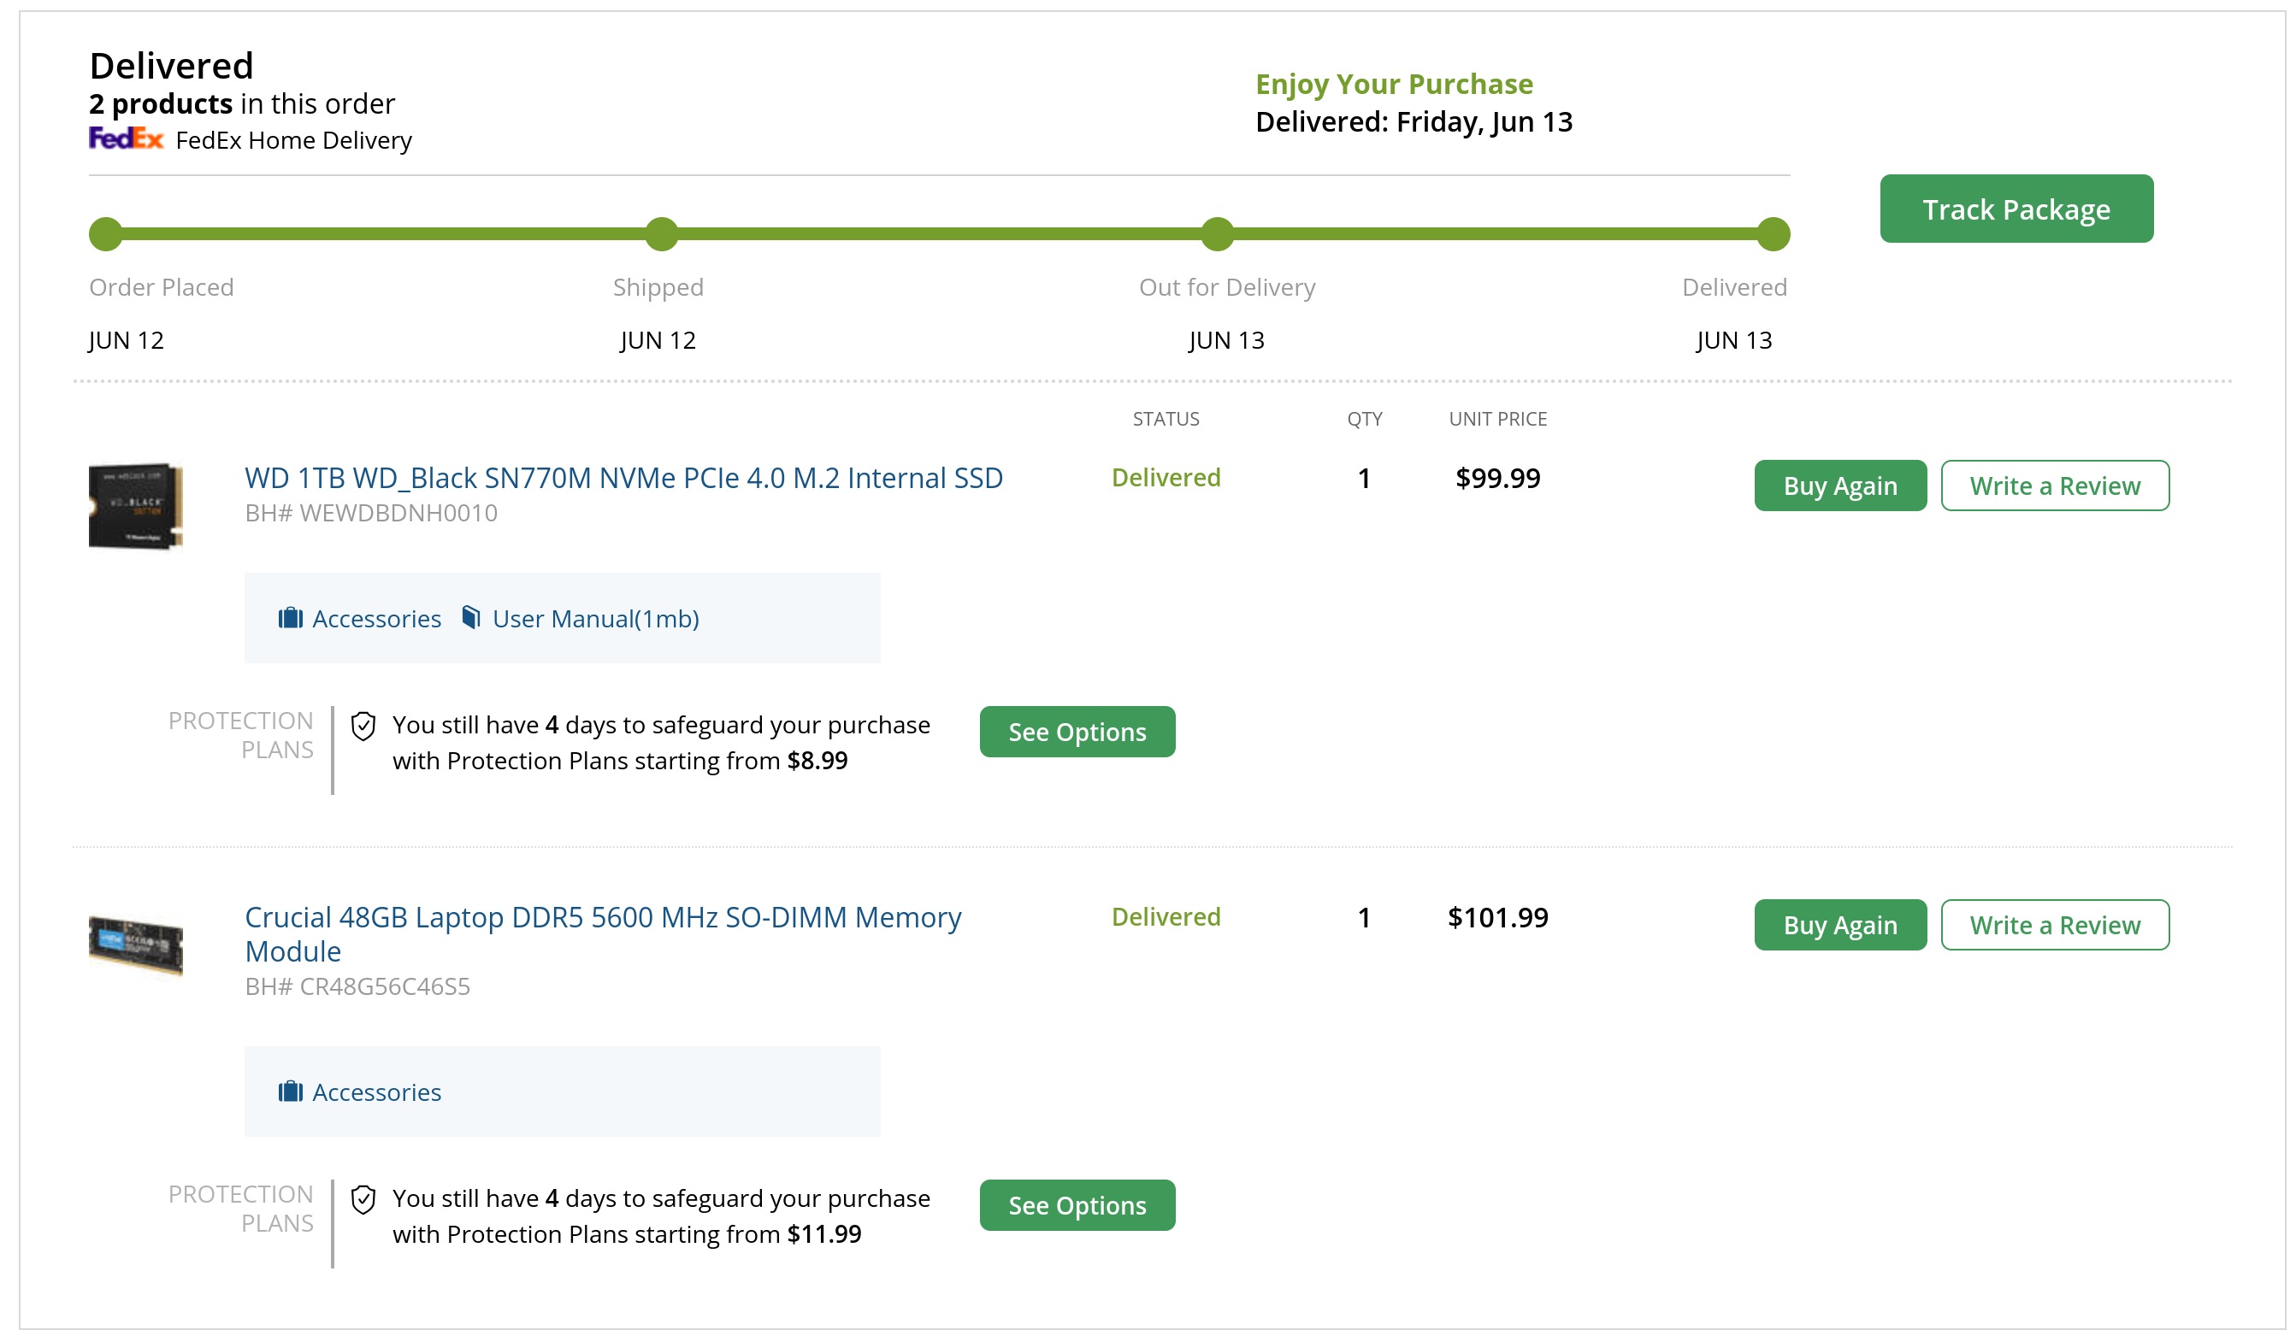Screen dimensions: 2290x1330
Task: See protection options starting from $11.99
Action: coord(1077,1204)
